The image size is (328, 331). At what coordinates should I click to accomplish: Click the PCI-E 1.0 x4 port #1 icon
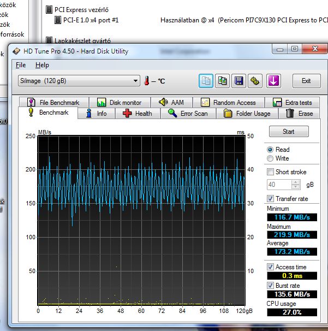point(58,20)
